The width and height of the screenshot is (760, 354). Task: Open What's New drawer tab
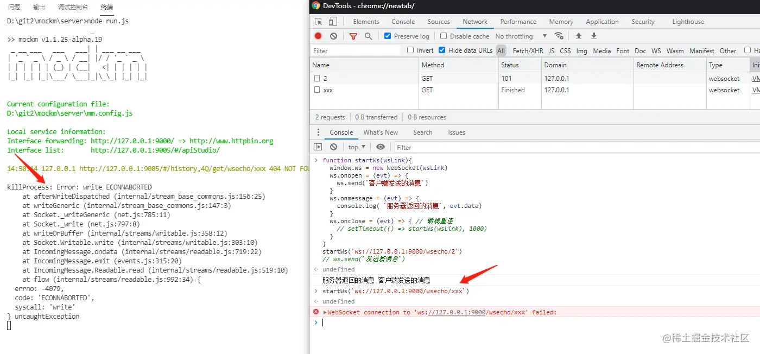381,132
